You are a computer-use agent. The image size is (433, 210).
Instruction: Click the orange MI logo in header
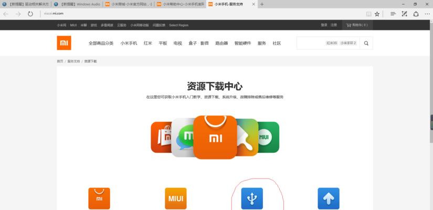64,43
